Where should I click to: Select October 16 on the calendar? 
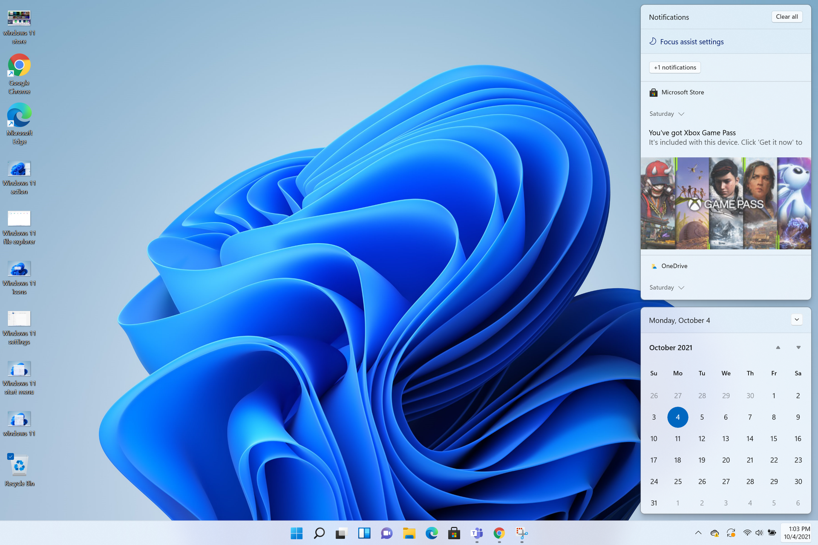(798, 439)
